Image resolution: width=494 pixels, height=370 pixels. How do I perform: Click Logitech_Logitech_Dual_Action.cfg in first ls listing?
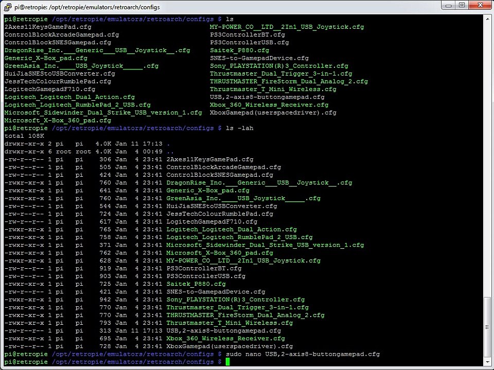pyautogui.click(x=69, y=97)
